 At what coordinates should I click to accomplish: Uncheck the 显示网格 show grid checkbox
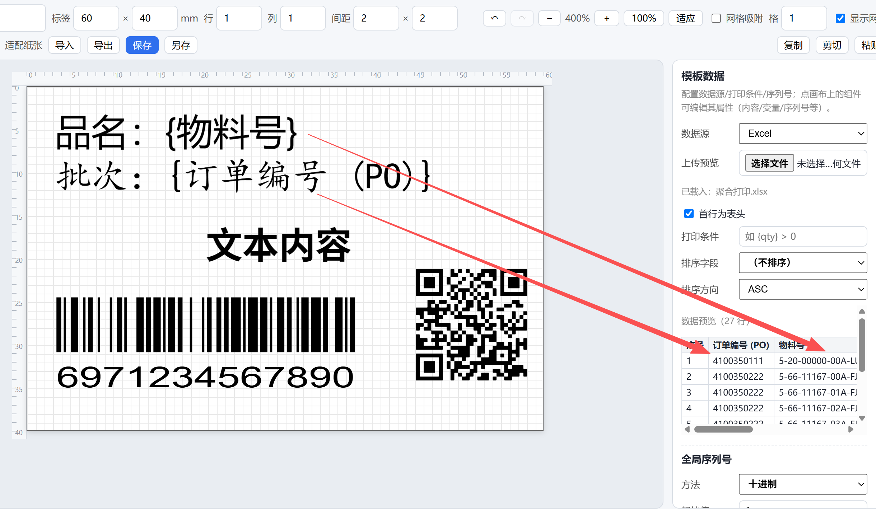[x=840, y=18]
